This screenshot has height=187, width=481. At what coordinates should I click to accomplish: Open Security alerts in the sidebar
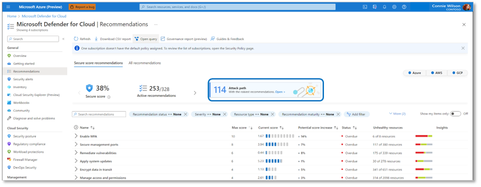23,79
